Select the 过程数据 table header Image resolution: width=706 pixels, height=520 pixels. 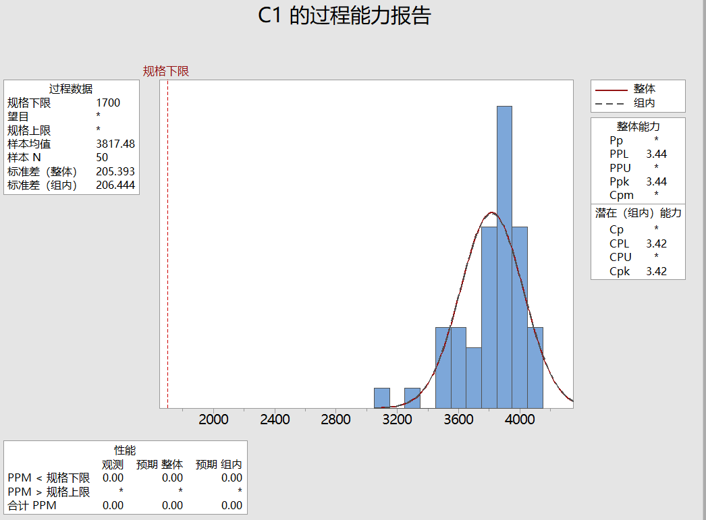point(70,88)
